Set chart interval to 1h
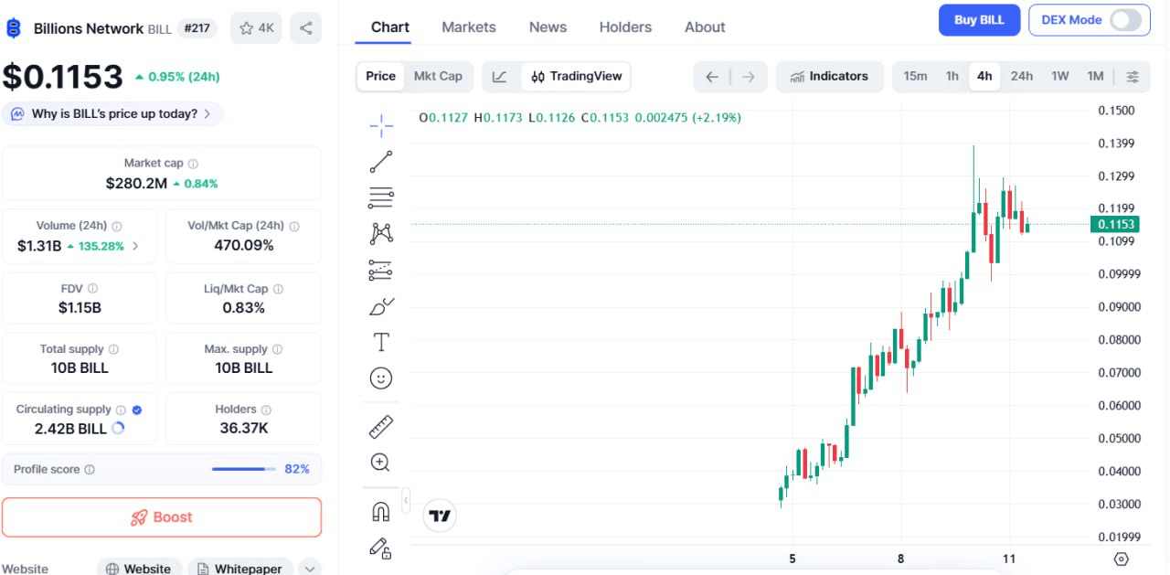The image size is (1170, 575). tap(952, 77)
